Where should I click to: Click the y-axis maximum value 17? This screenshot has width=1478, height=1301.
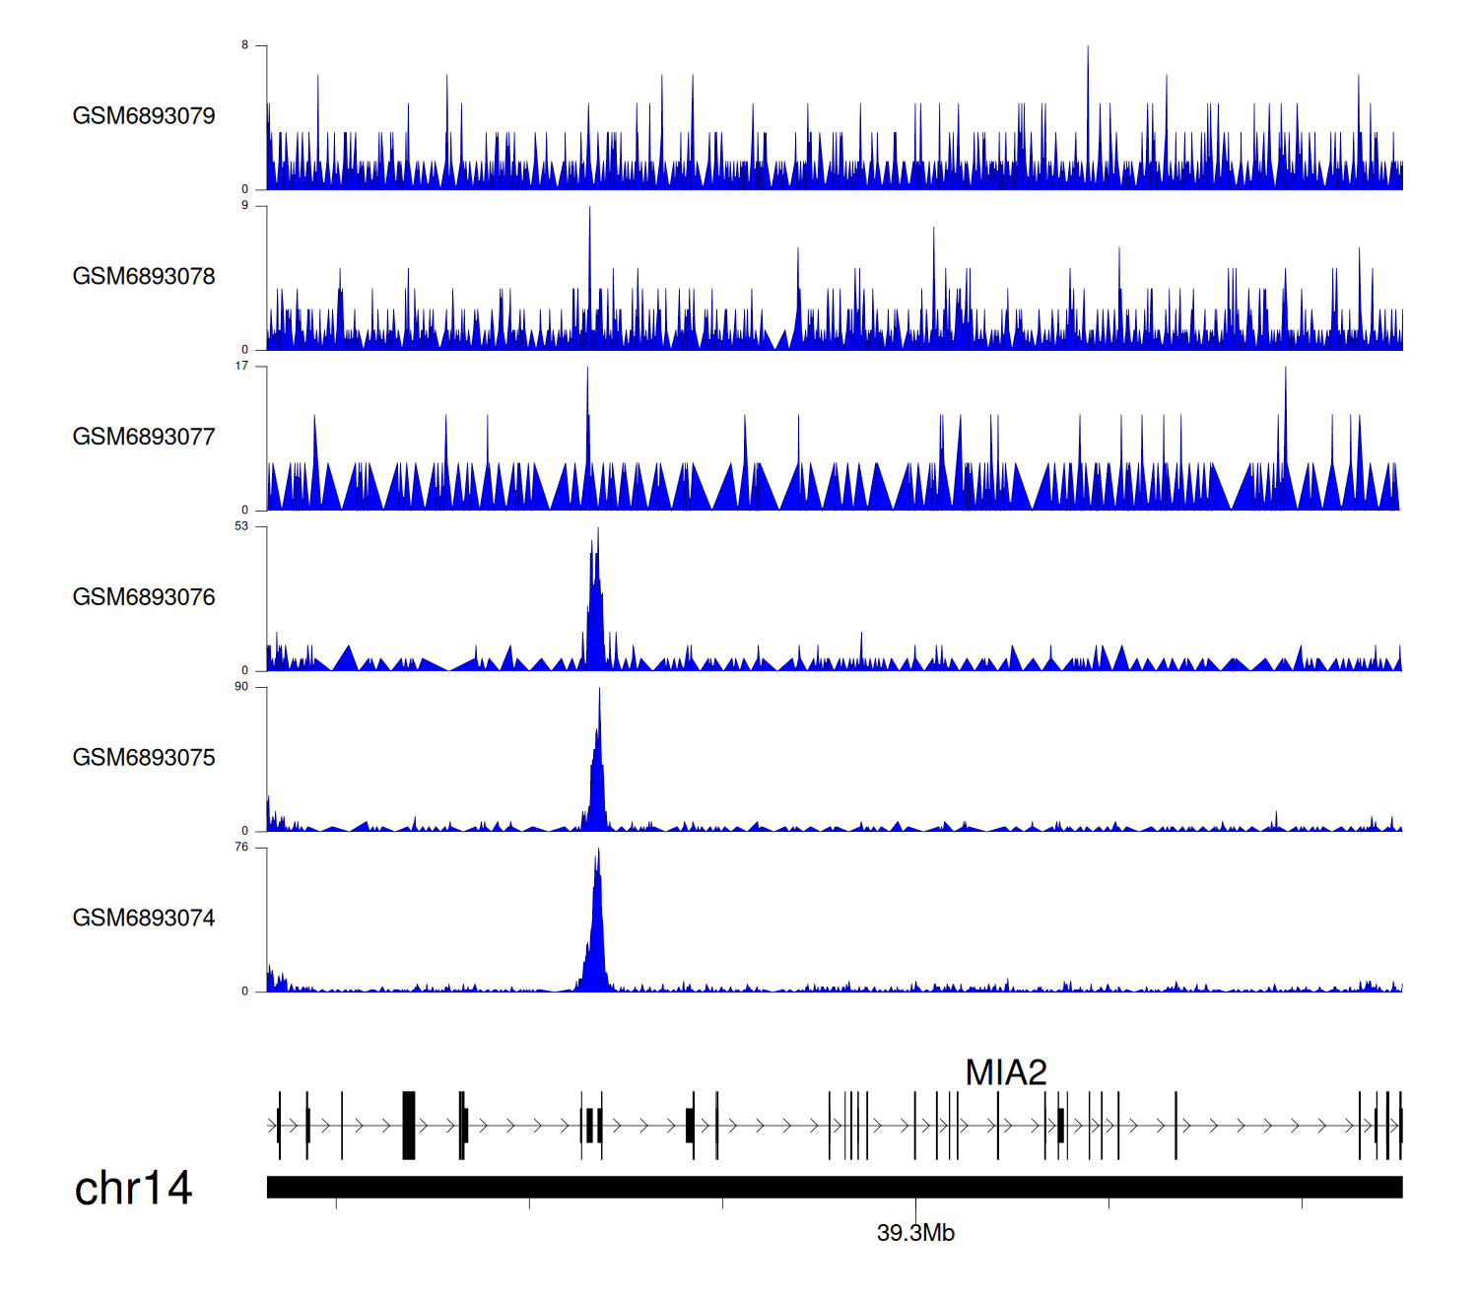[241, 366]
